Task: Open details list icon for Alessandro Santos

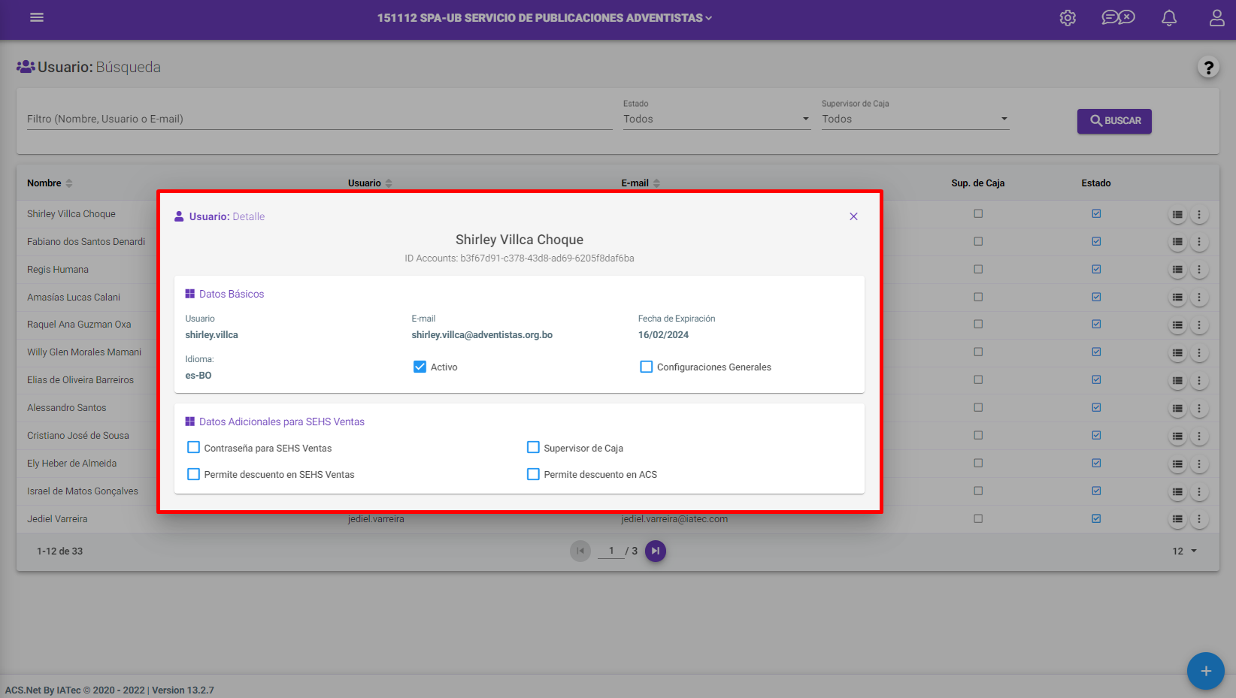Action: pyautogui.click(x=1177, y=409)
